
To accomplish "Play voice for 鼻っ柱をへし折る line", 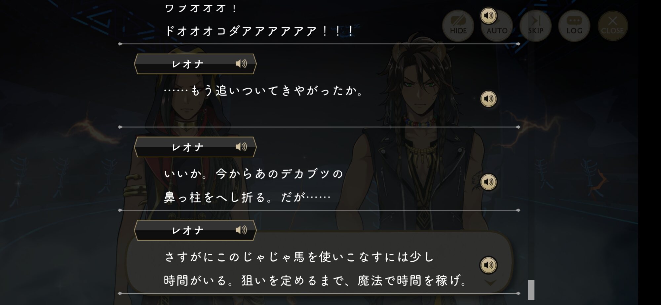I will [x=488, y=182].
